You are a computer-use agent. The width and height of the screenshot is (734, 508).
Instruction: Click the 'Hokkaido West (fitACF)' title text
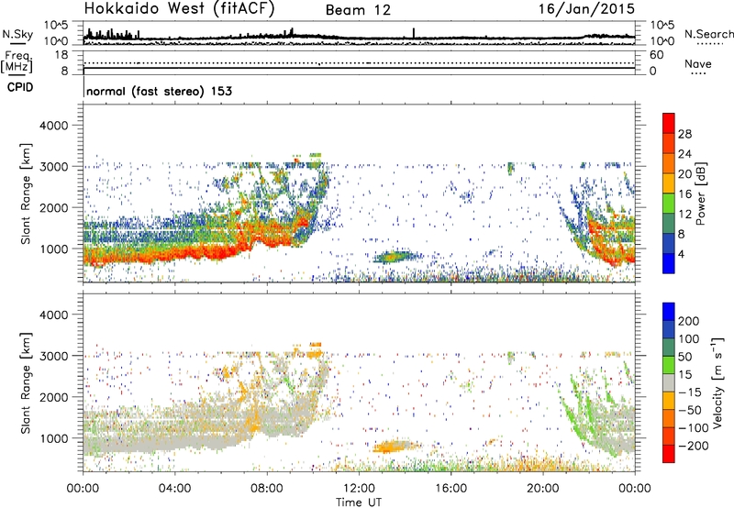pyautogui.click(x=179, y=8)
